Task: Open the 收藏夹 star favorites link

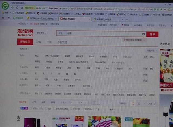Action: (138, 25)
